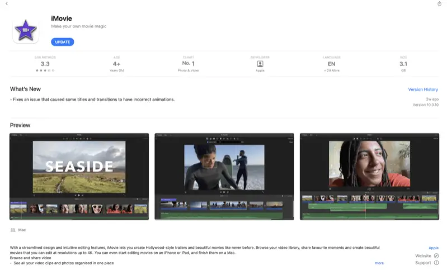Viewport: 447px width, 270px height.
Task: Open Version History link
Action: pyautogui.click(x=423, y=89)
